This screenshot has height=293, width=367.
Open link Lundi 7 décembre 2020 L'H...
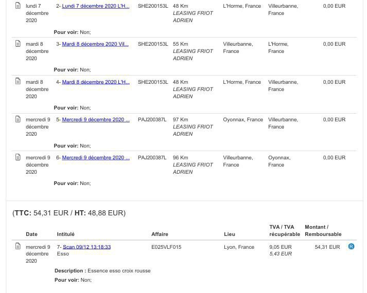tap(96, 6)
